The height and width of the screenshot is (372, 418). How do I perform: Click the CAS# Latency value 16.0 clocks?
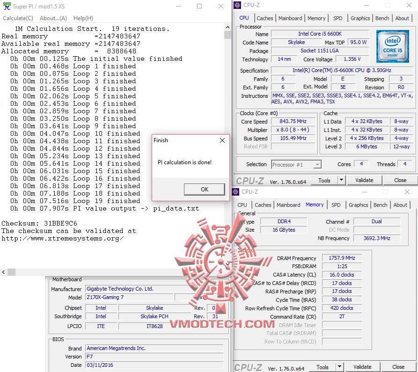[342, 275]
